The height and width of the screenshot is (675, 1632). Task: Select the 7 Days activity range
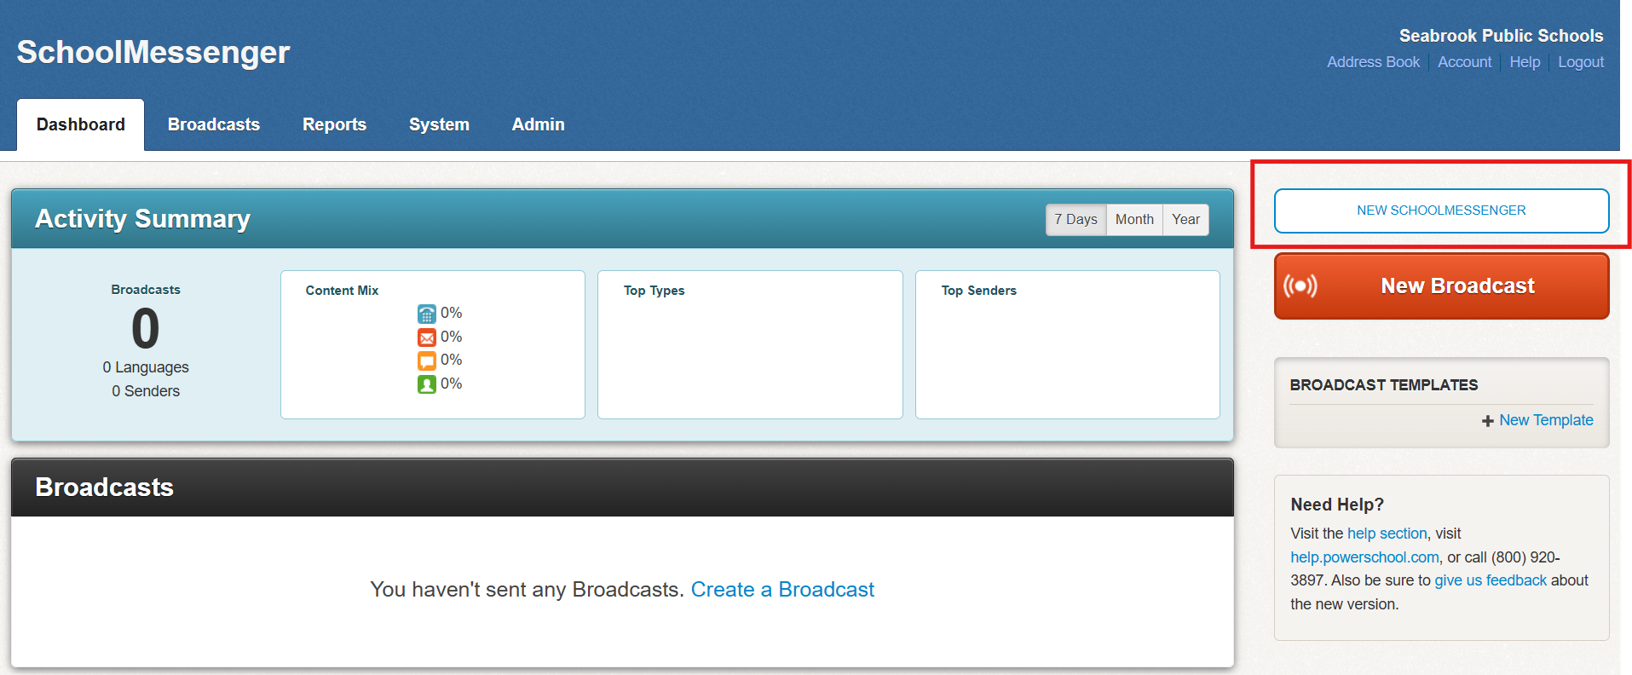[1076, 220]
